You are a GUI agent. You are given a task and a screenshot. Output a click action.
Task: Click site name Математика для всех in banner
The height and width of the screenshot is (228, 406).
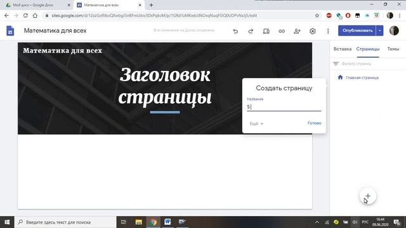[62, 51]
